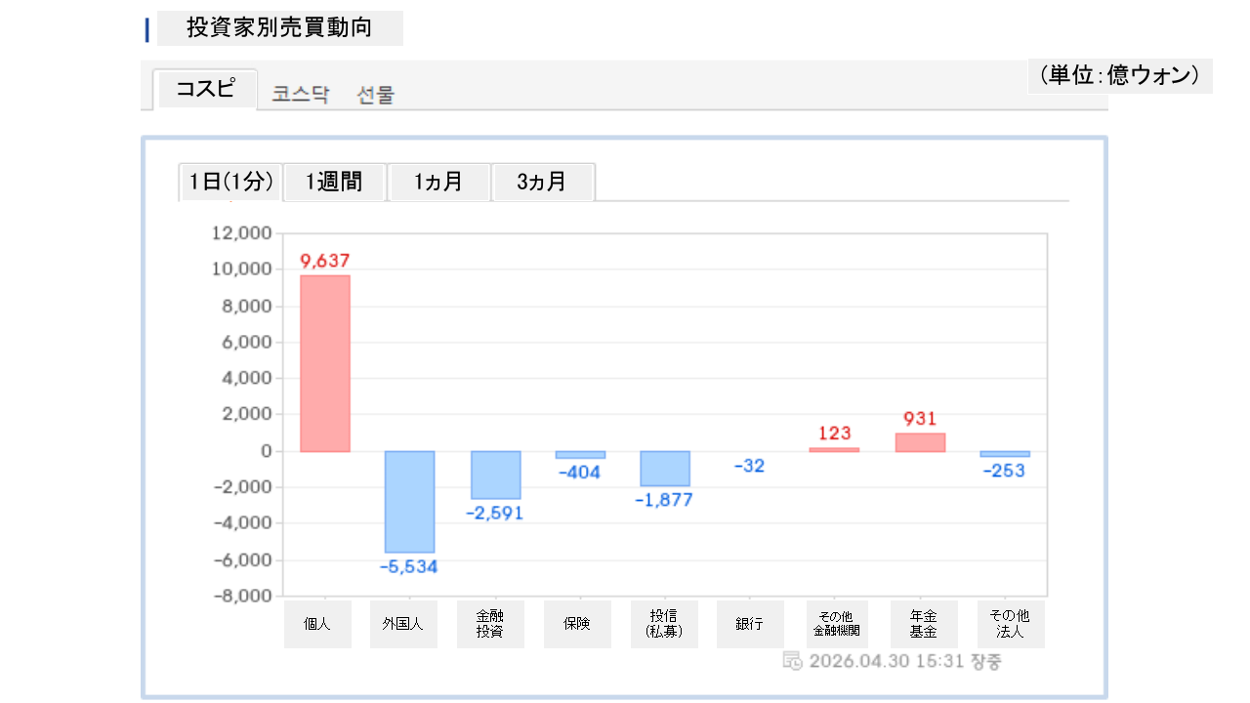Viewport: 1250px width, 703px height.
Task: Click the red 年金基金 bar showing 931
Action: (920, 442)
